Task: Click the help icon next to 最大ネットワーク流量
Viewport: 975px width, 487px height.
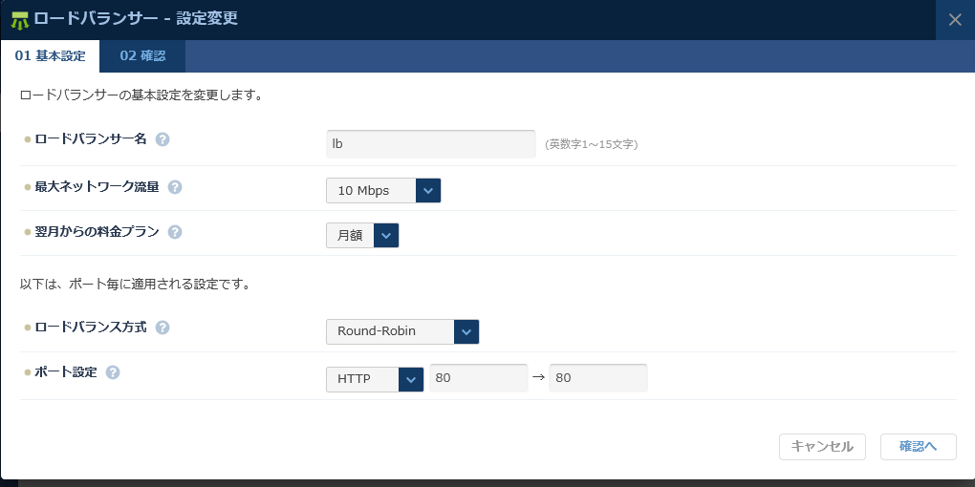Action: (175, 187)
